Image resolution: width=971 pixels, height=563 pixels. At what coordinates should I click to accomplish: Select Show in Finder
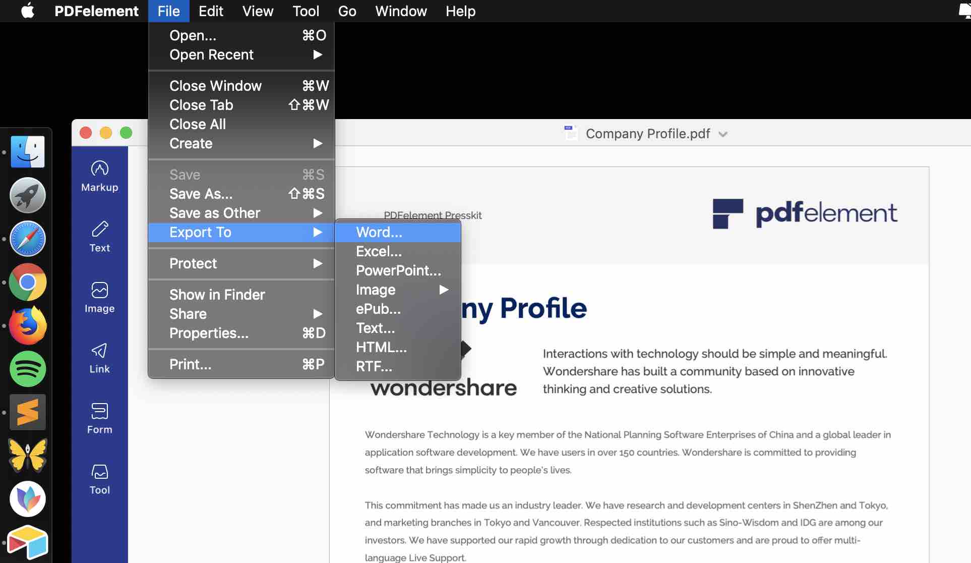pos(241,295)
